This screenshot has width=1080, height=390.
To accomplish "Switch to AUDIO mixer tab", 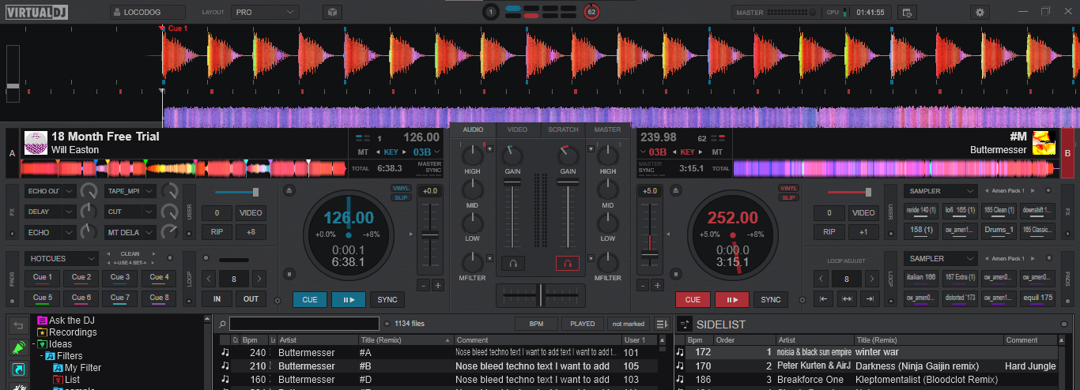I will tap(473, 129).
